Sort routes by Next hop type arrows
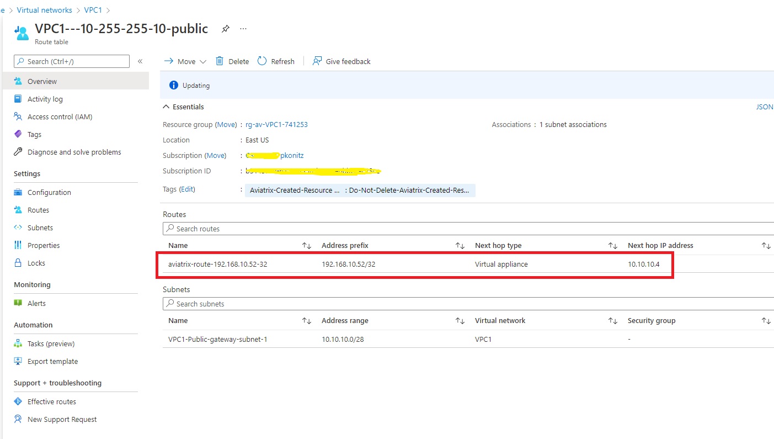 pyautogui.click(x=613, y=245)
